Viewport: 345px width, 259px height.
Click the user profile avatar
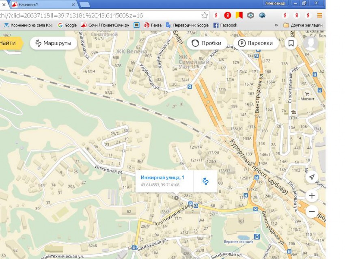(311, 43)
